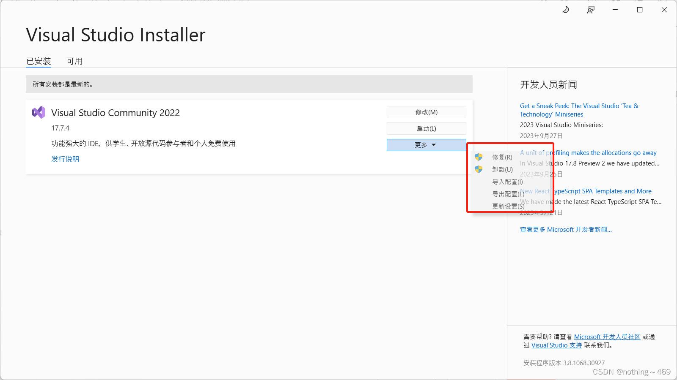Image resolution: width=677 pixels, height=380 pixels.
Task: Click installer version 3.8.1068.30927 text
Action: tap(564, 363)
